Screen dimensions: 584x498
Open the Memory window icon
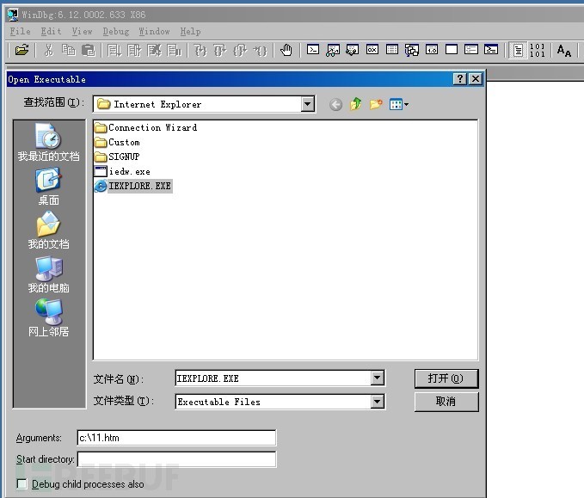coord(392,50)
